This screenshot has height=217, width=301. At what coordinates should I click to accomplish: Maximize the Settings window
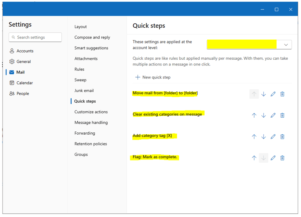[x=277, y=9]
